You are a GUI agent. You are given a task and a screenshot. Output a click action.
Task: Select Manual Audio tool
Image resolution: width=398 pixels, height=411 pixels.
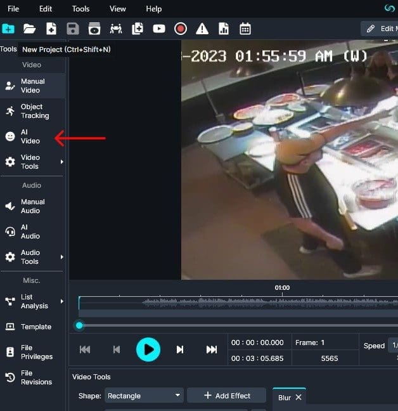coord(33,206)
